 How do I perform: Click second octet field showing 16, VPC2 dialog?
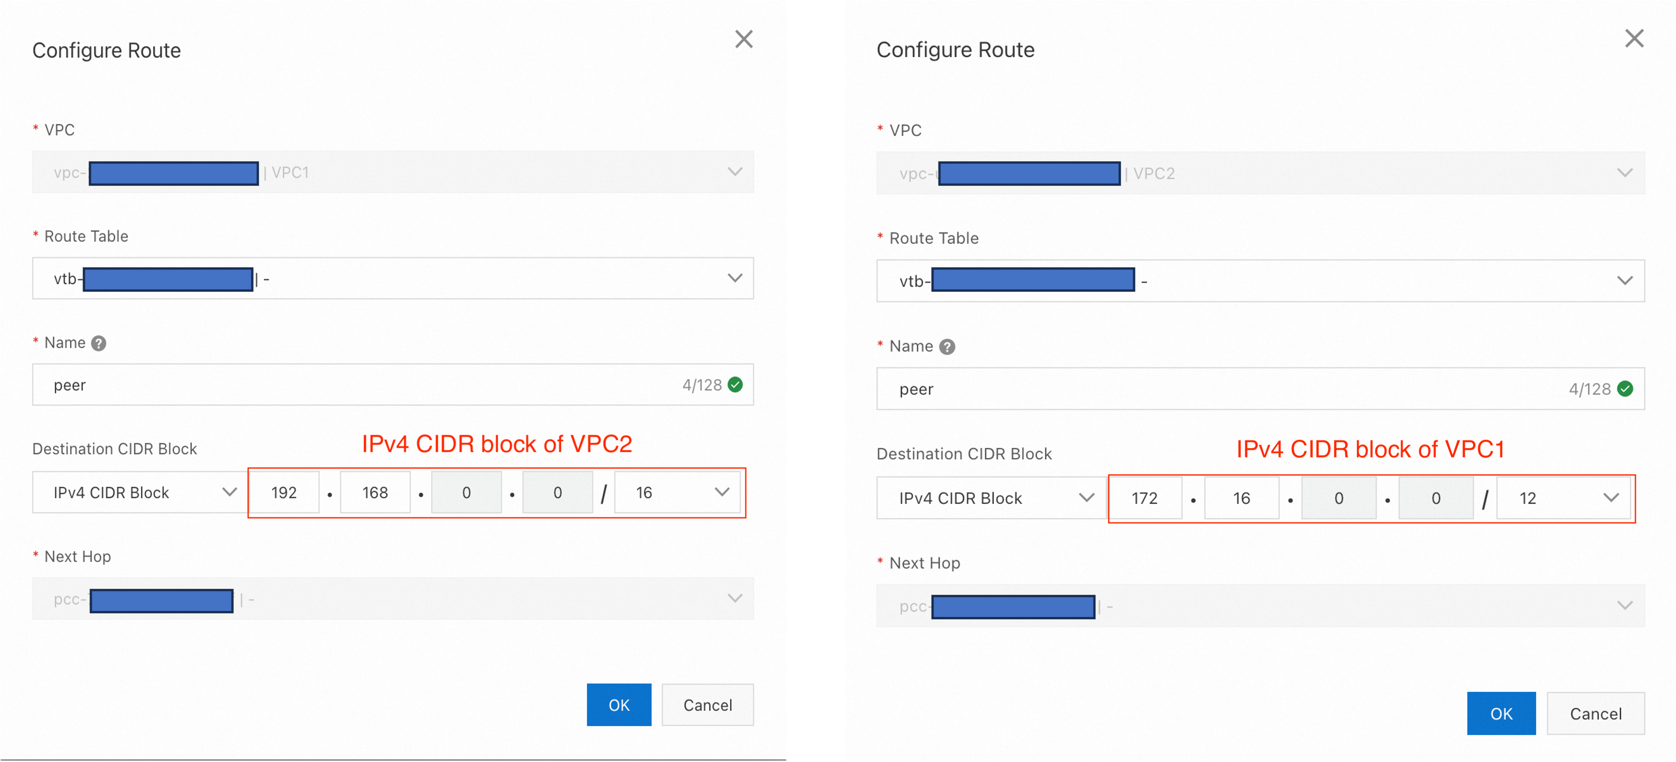click(1242, 498)
